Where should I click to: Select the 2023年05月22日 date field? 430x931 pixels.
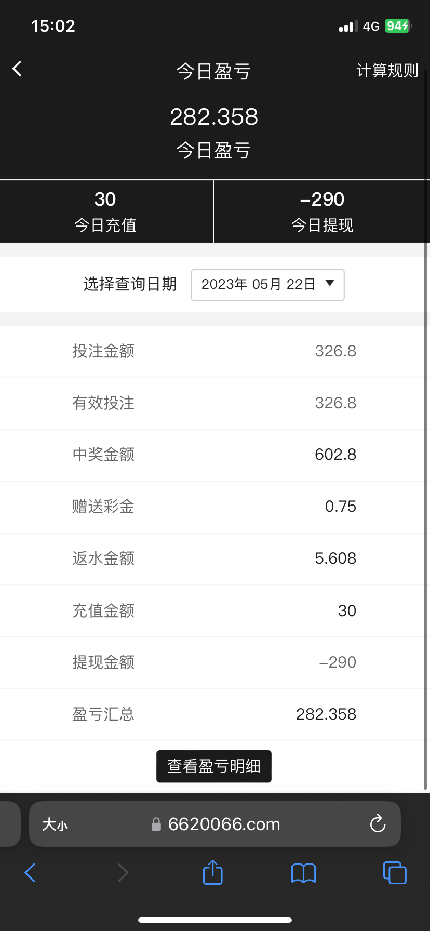coord(258,284)
